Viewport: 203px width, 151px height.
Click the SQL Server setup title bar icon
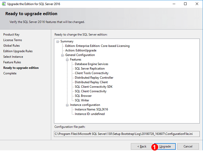coord(4,4)
